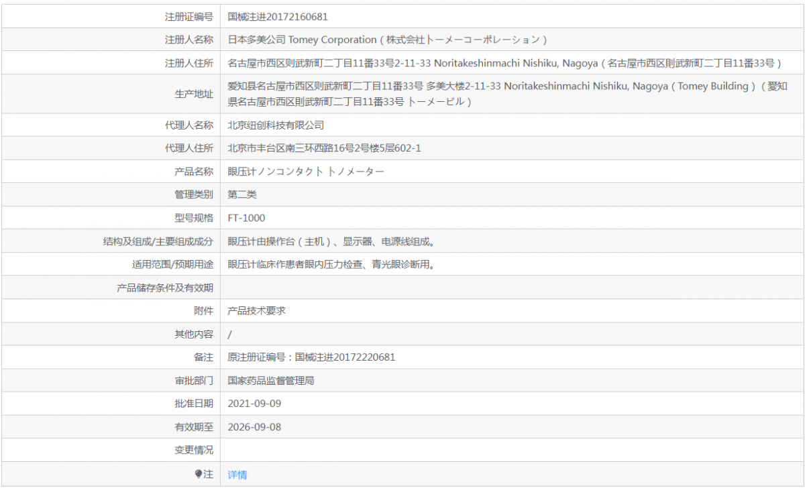Select approval date 2021-09-09

254,404
